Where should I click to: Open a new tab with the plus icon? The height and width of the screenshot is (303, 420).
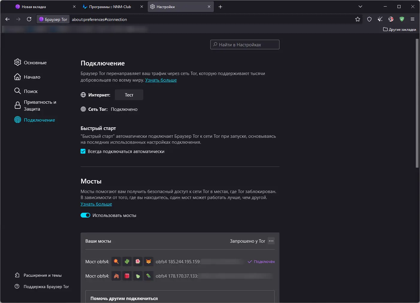tap(220, 7)
